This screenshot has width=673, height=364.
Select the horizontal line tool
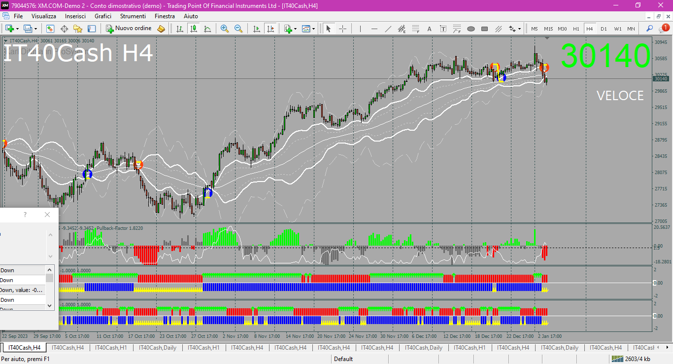[x=374, y=29]
